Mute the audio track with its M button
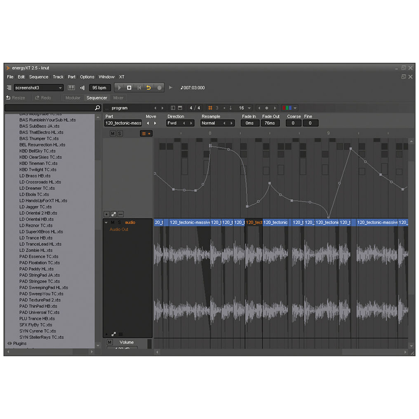The height and width of the screenshot is (419, 419). pos(112,222)
